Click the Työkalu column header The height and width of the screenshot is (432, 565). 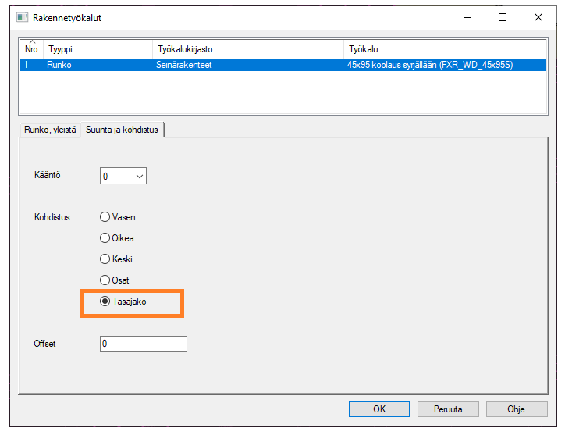pos(445,49)
